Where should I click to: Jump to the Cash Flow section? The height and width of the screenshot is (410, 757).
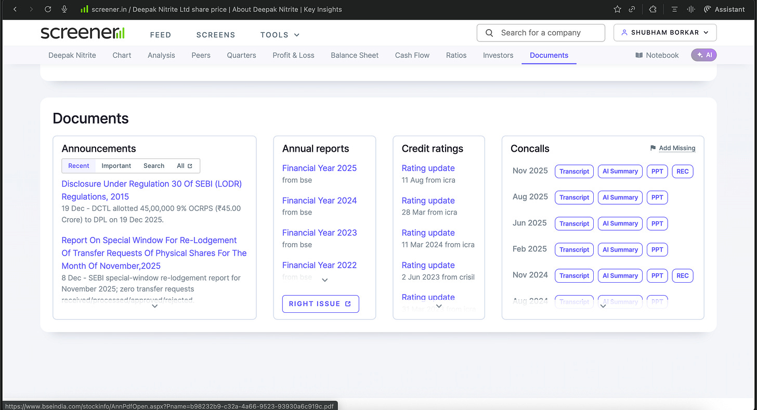pyautogui.click(x=412, y=55)
